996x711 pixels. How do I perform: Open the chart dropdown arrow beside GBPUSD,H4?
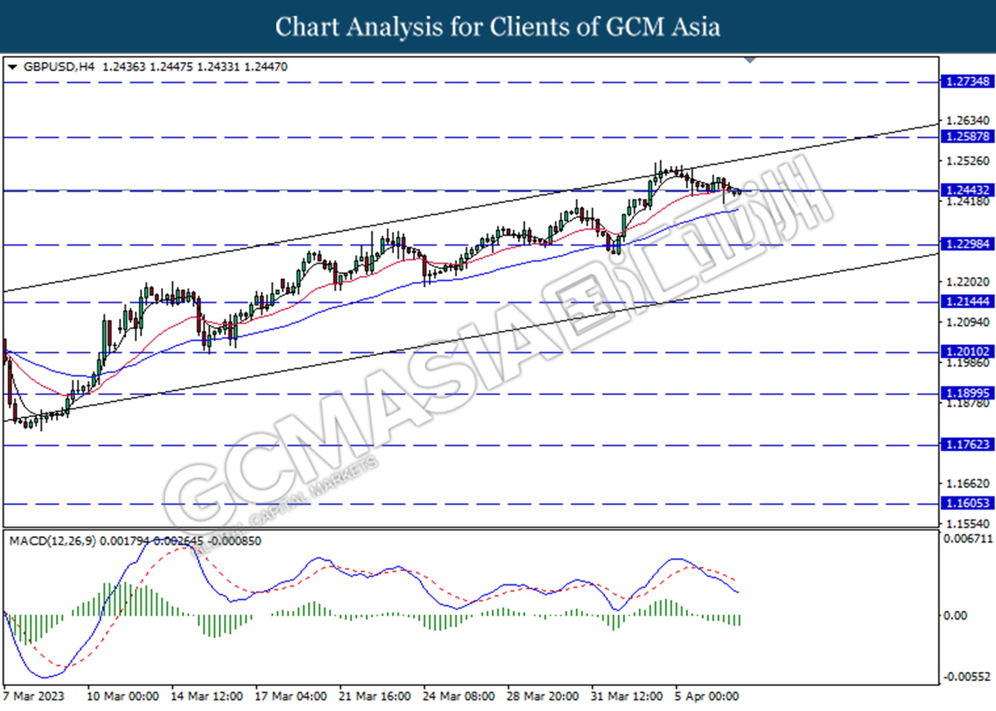click(x=12, y=67)
